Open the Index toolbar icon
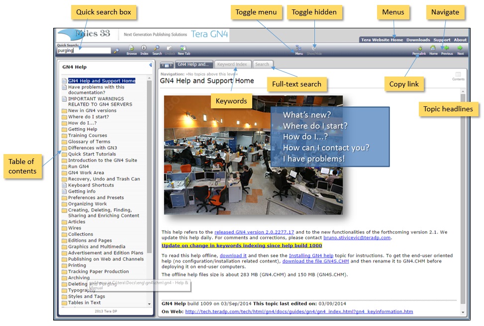 [x=144, y=50]
